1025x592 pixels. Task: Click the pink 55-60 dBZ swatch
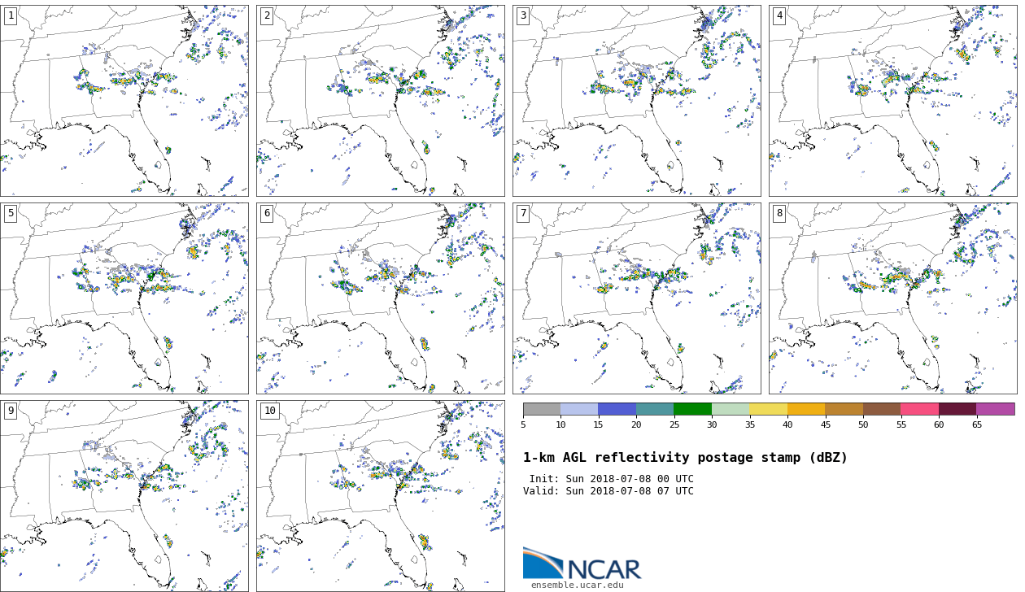[x=919, y=409]
